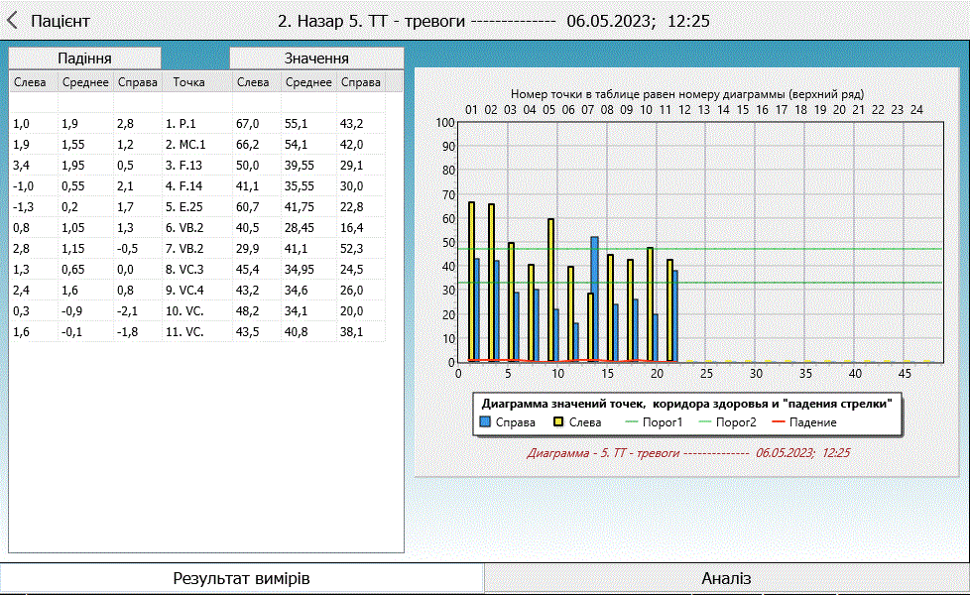
Task: Click the Пацієнт title label
Action: (61, 21)
